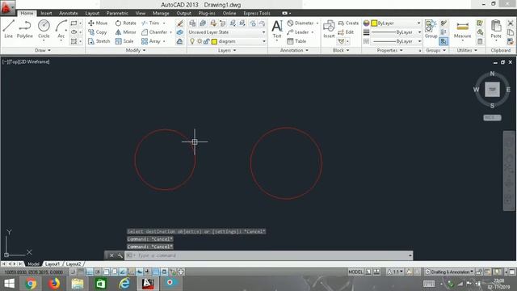Click the Move tool in Modify panel
Viewport: 517px width, 291px height.
coord(98,23)
